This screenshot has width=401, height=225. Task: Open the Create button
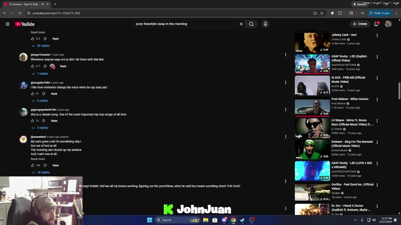[360, 24]
